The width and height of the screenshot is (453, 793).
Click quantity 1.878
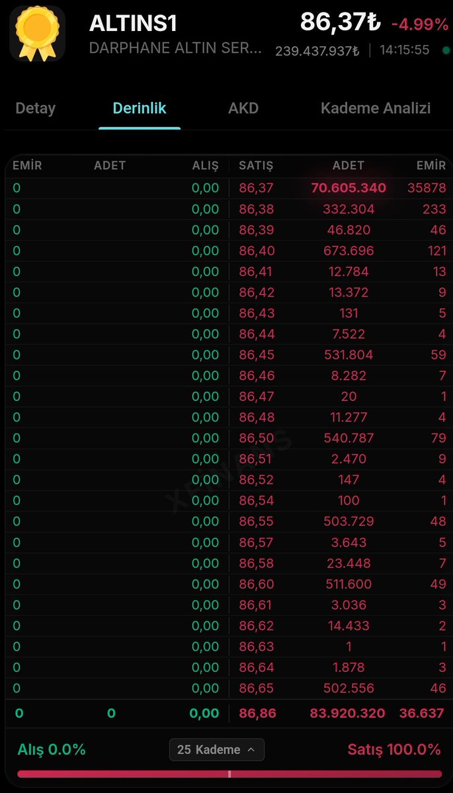click(x=349, y=667)
